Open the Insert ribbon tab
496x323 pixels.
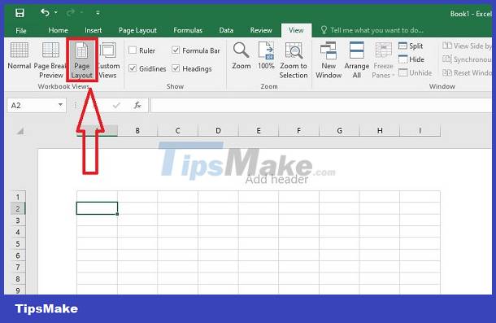[93, 30]
